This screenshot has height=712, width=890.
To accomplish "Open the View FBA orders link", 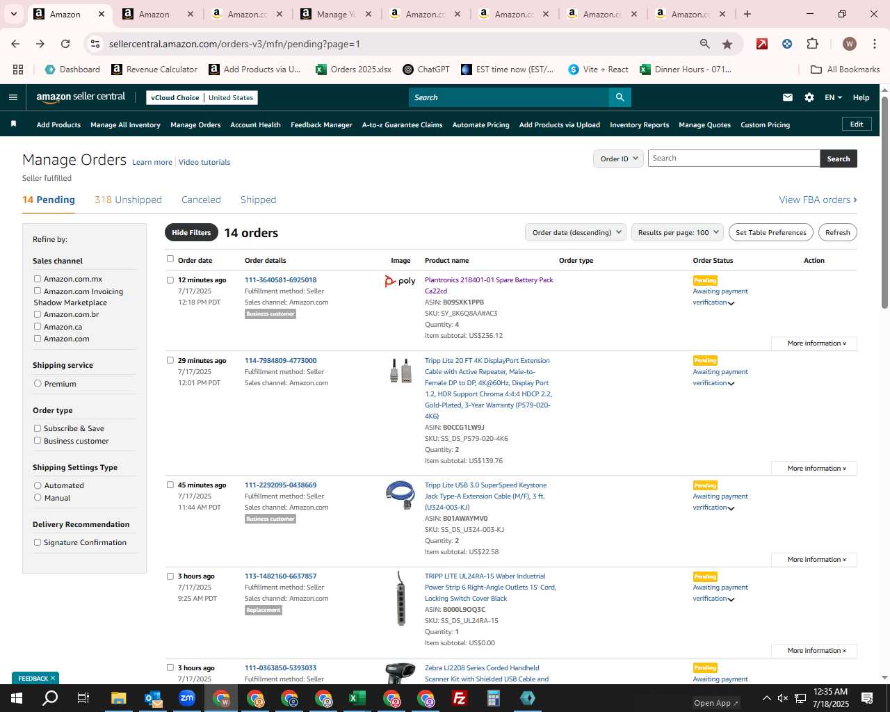I will tap(818, 200).
